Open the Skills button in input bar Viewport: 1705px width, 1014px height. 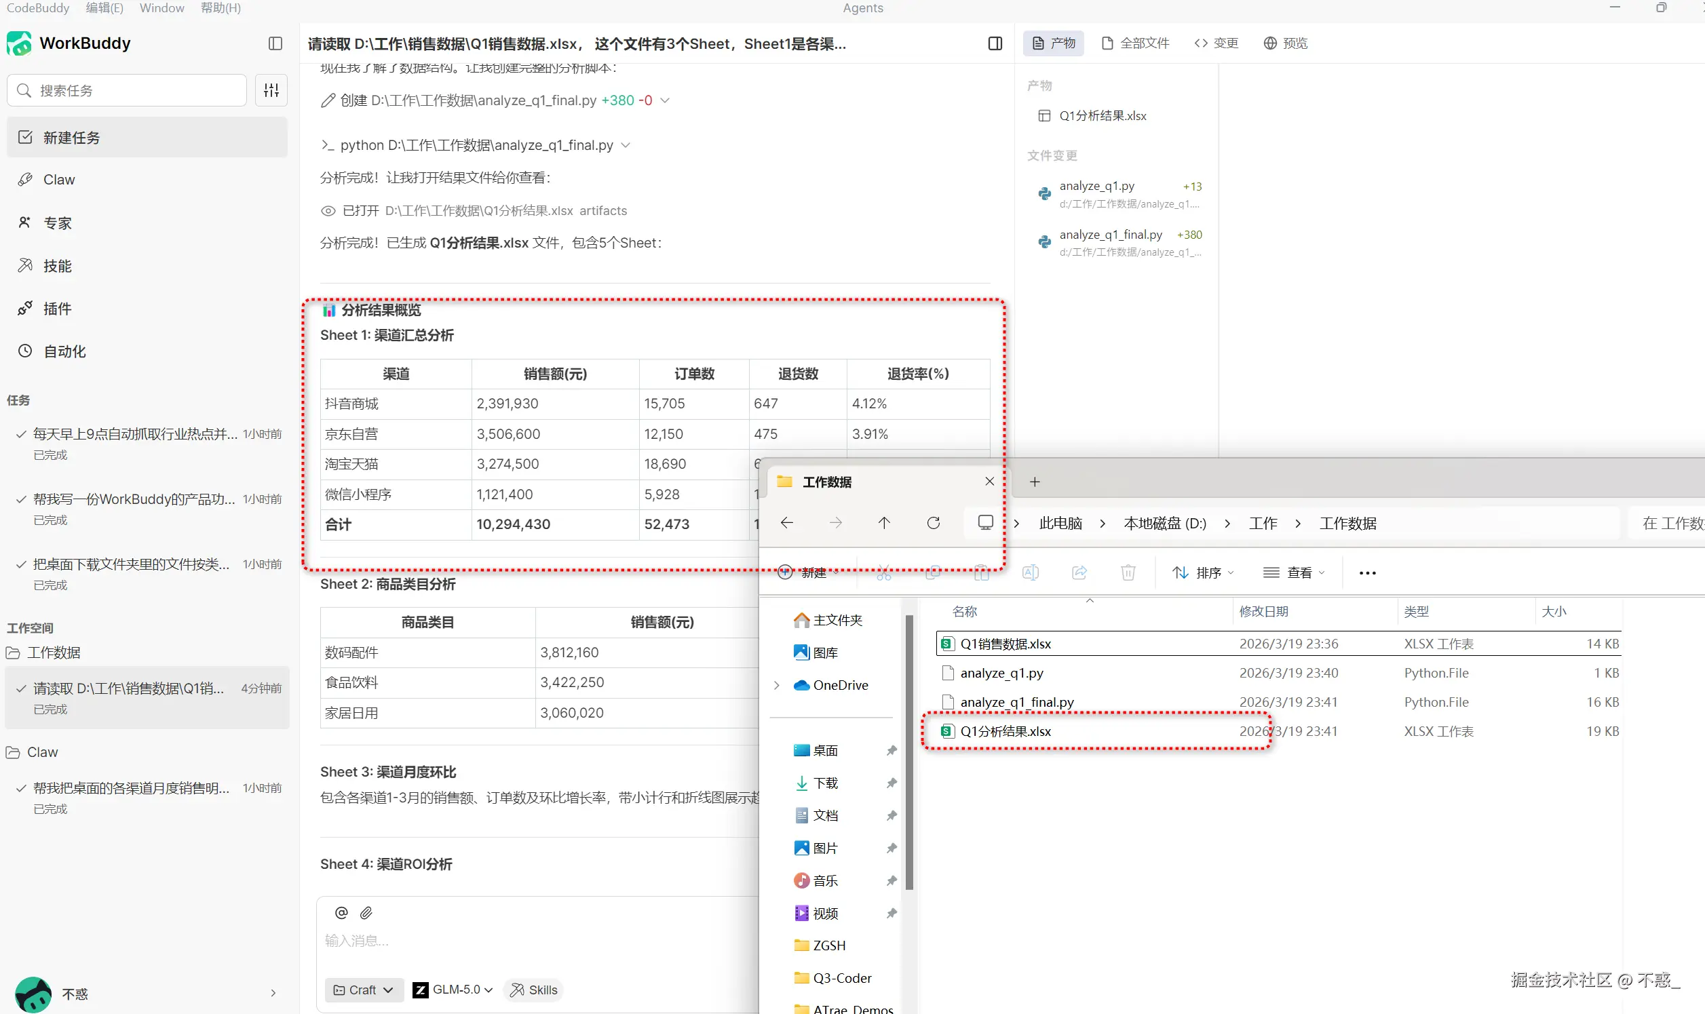(x=534, y=990)
